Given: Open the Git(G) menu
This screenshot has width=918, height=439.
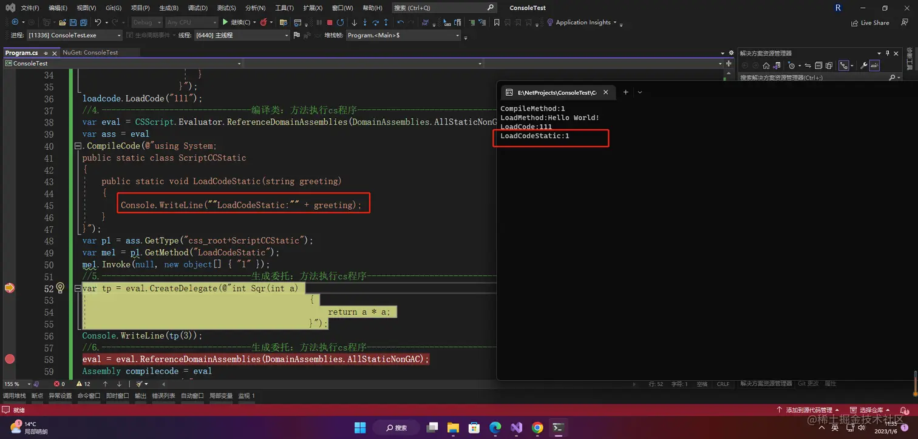Looking at the screenshot, I should 114,8.
